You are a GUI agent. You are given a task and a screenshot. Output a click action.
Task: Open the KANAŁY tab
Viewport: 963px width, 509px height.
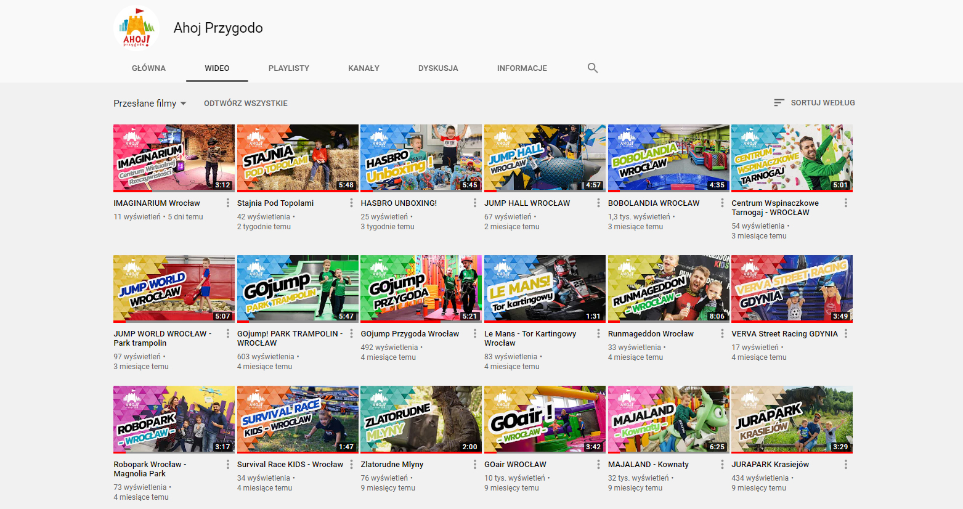pyautogui.click(x=364, y=68)
